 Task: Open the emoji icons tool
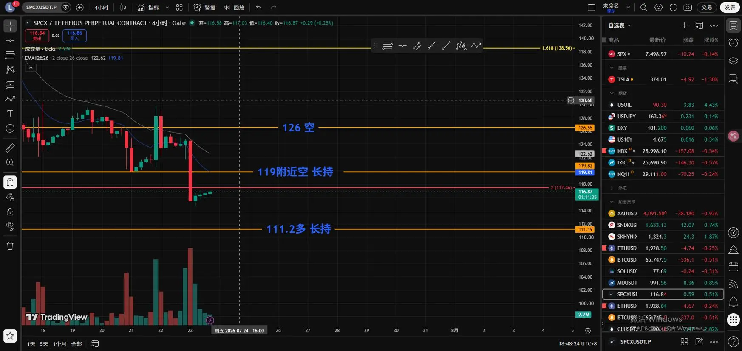(10, 128)
